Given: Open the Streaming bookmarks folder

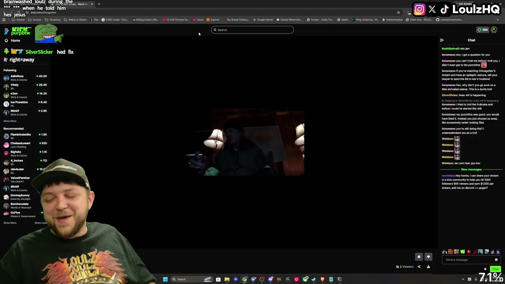Looking at the screenshot, I should (52, 20).
